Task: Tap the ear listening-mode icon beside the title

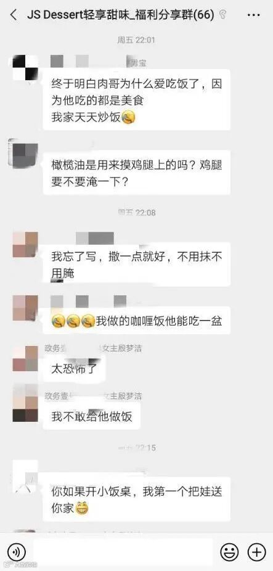Action: click(222, 15)
